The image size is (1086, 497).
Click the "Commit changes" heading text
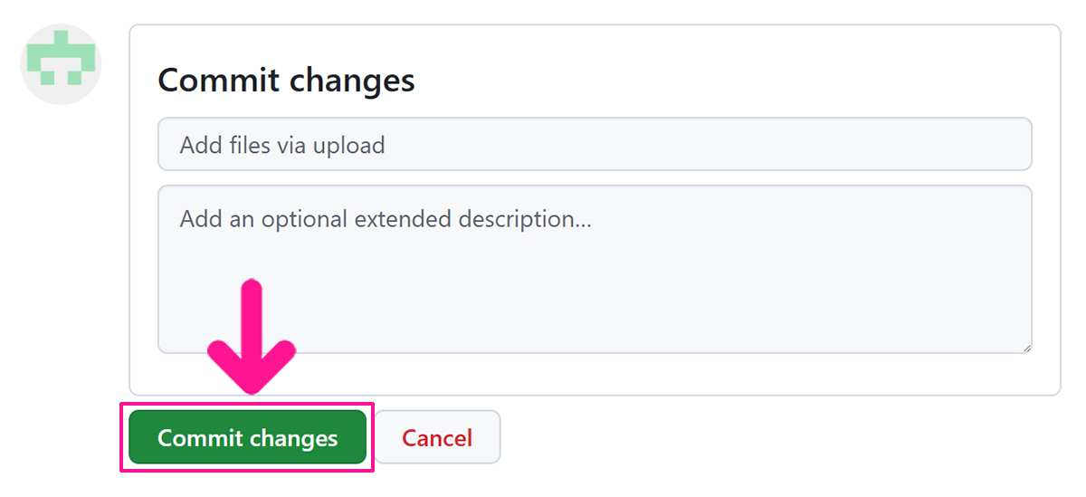coord(286,81)
